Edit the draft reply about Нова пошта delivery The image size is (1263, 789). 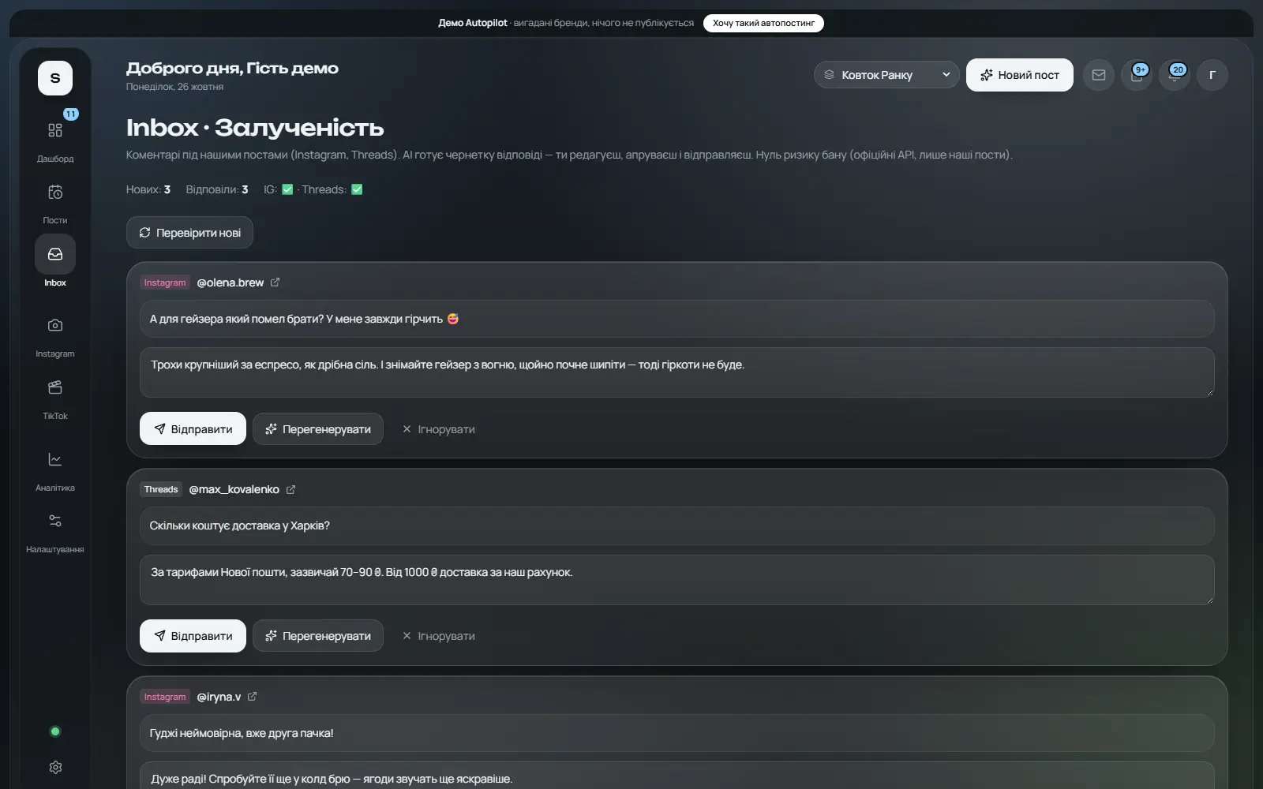[x=676, y=580]
